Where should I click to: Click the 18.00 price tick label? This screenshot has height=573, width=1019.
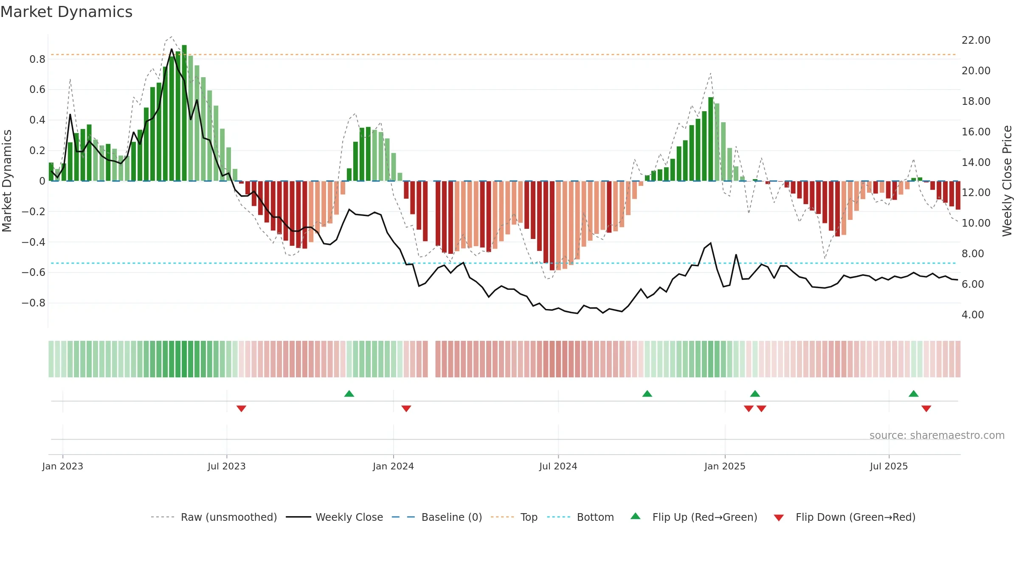point(976,101)
